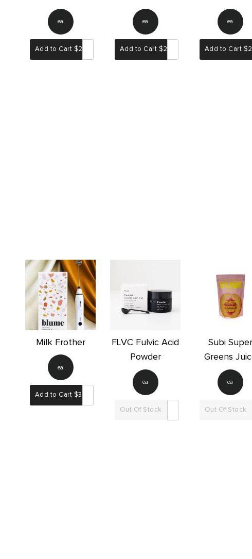Select the middle ea badge in top row
This screenshot has height=559, width=252.
tap(145, 22)
